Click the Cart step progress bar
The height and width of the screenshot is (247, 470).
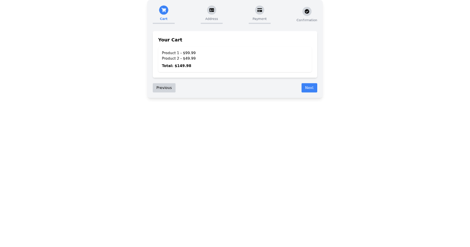point(164,24)
